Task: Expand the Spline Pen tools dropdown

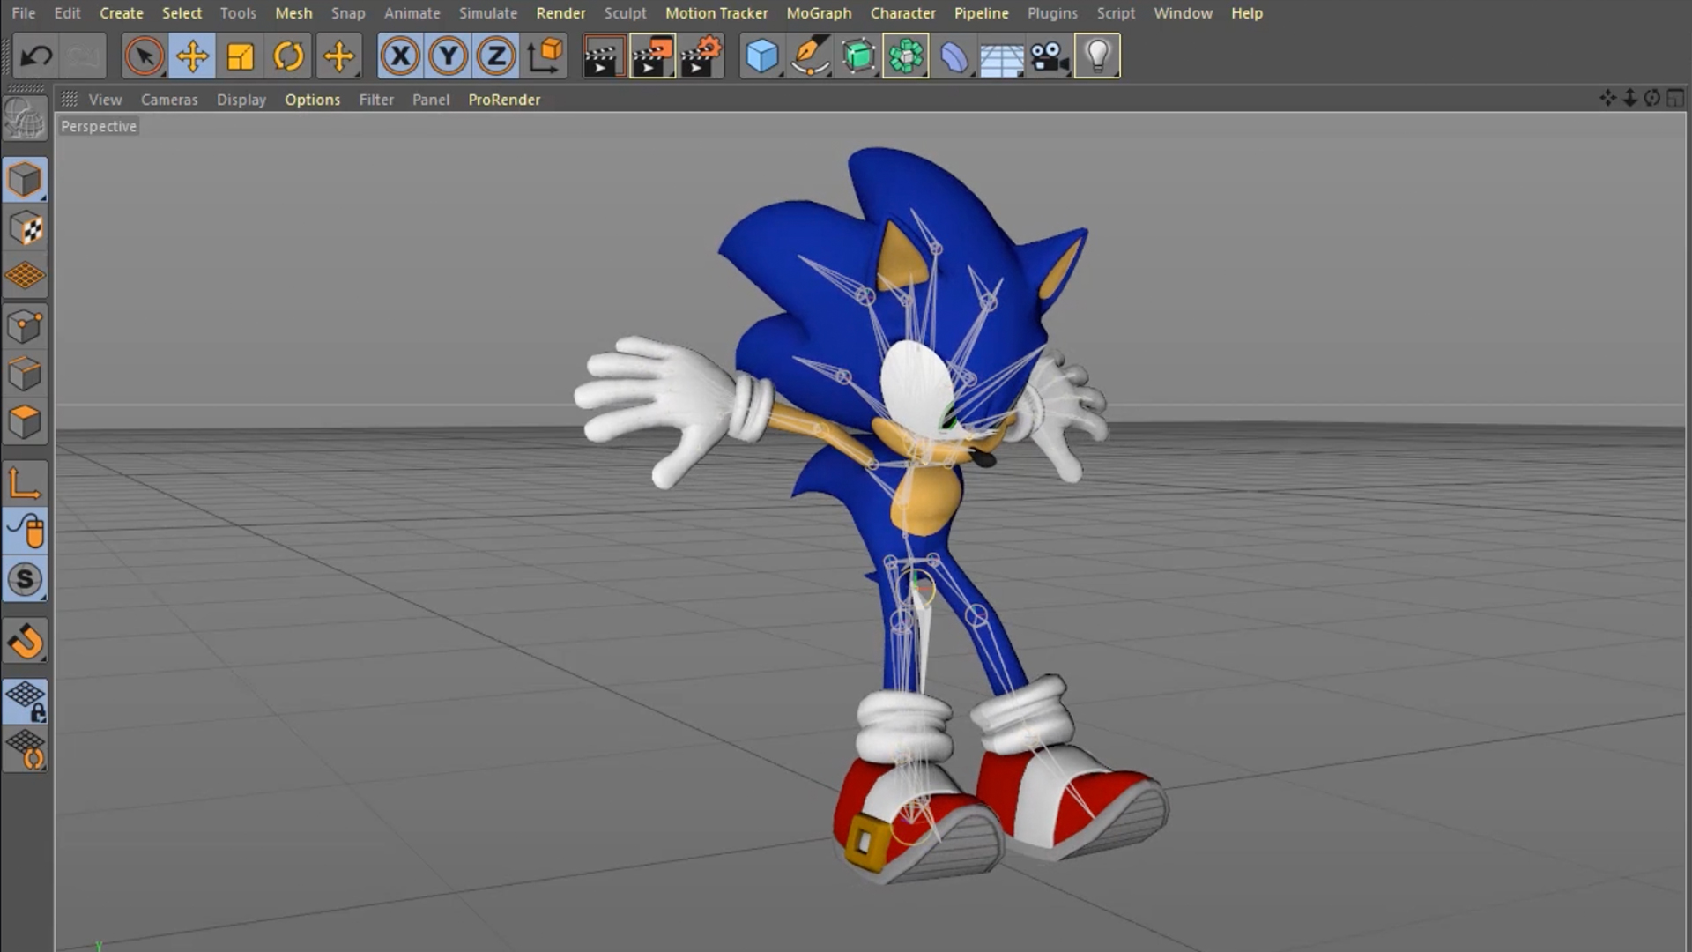Action: pos(810,57)
